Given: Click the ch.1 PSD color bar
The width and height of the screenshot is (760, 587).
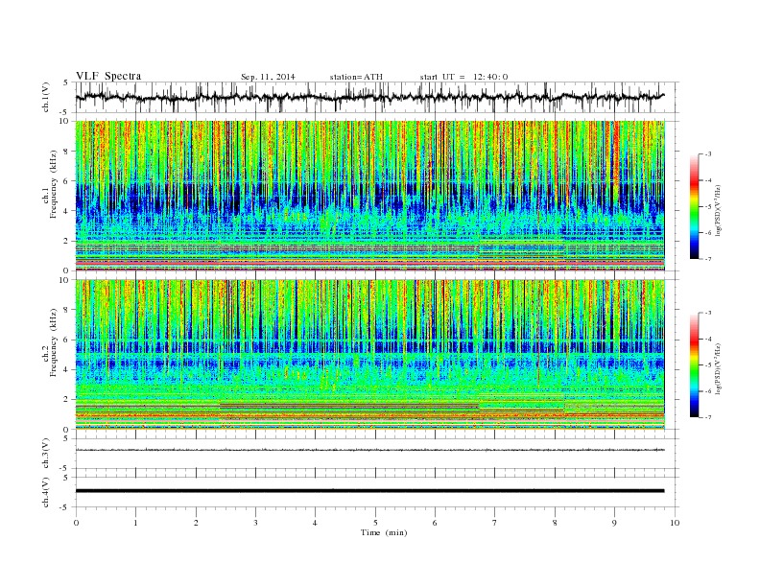Looking at the screenshot, I should [x=694, y=207].
